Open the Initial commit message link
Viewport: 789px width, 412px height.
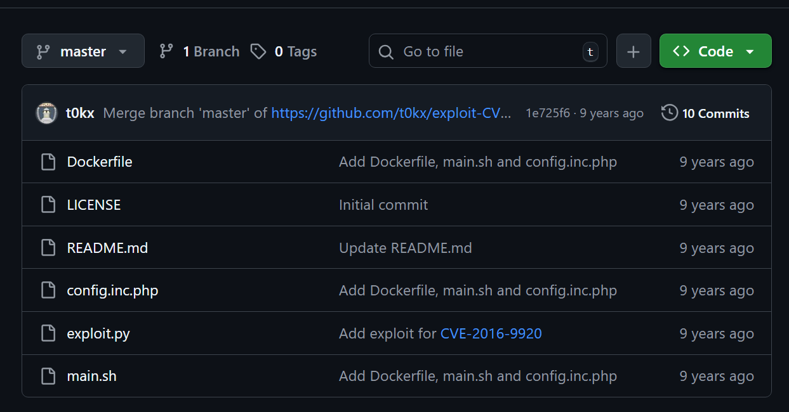[383, 205]
